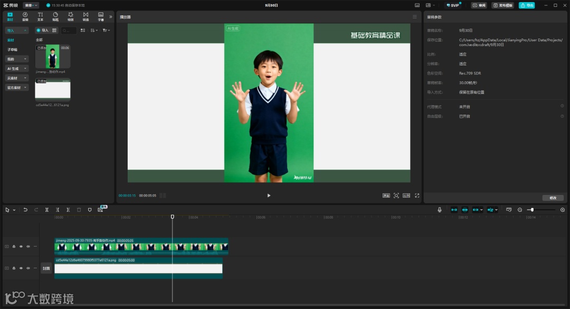Viewport: 570px width, 309px height.
Task: Click the microphone record voiceover icon
Action: [439, 210]
